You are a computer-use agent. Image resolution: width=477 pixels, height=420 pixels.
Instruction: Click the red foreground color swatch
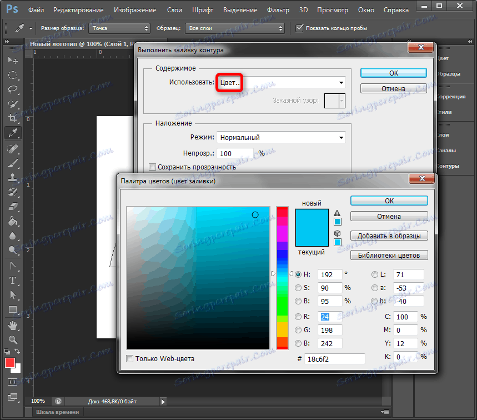(9, 363)
